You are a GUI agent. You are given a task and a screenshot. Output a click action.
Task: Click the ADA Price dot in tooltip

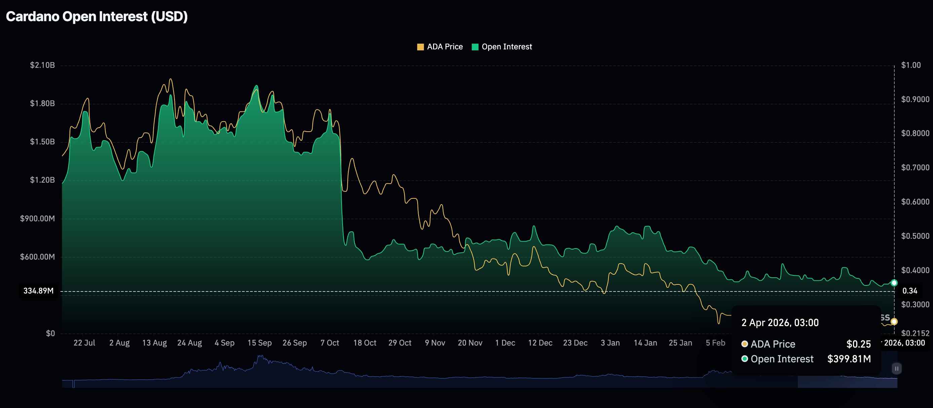tap(745, 344)
